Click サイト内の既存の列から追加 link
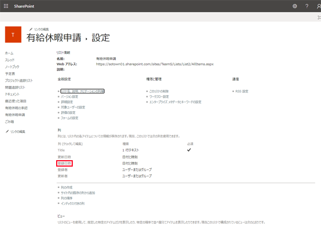Viewport: 321px width, 228px height. coord(78,193)
